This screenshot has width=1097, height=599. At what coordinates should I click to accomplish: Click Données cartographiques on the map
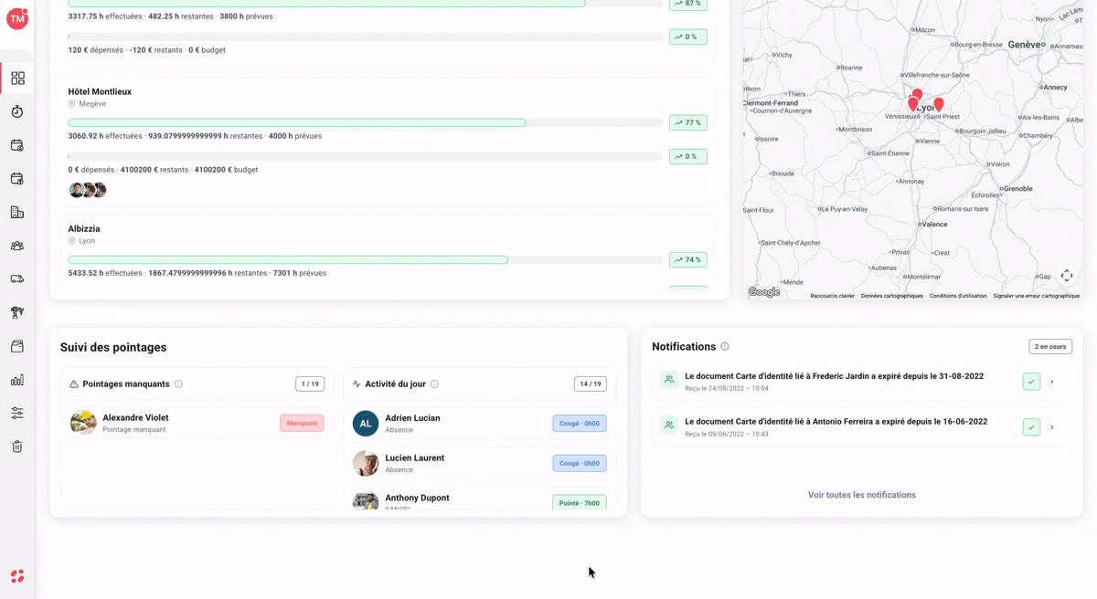(892, 296)
